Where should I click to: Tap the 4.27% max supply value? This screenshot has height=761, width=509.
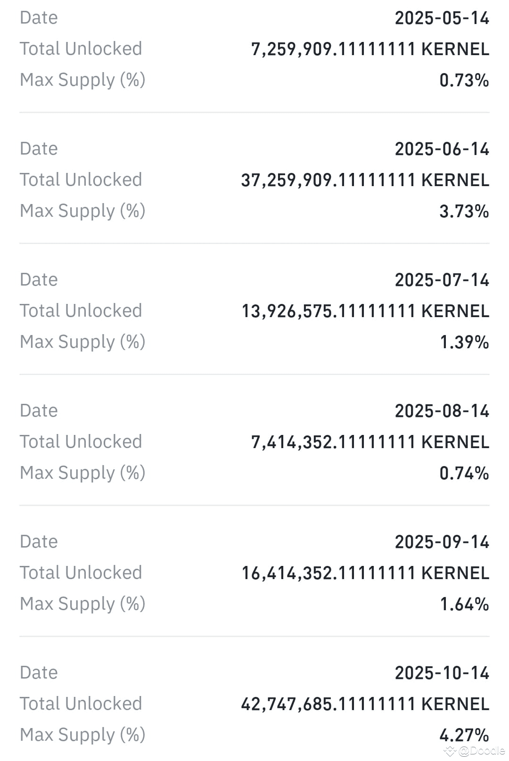[464, 735]
